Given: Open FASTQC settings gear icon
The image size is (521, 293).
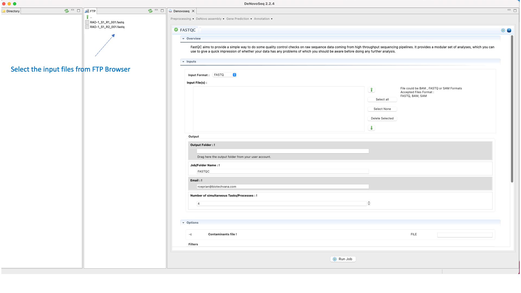Looking at the screenshot, I should click(503, 30).
